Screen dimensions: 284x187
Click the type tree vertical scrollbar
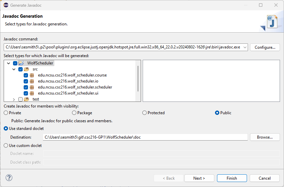coord(138,78)
